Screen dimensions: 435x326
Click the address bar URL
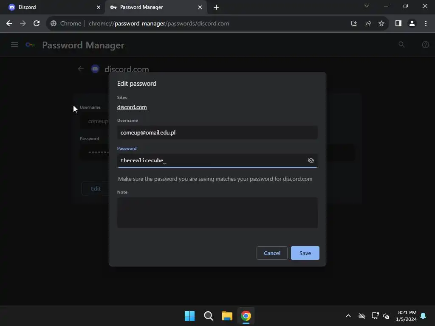coord(159,24)
